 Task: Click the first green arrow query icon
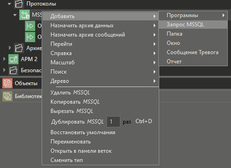(30, 26)
